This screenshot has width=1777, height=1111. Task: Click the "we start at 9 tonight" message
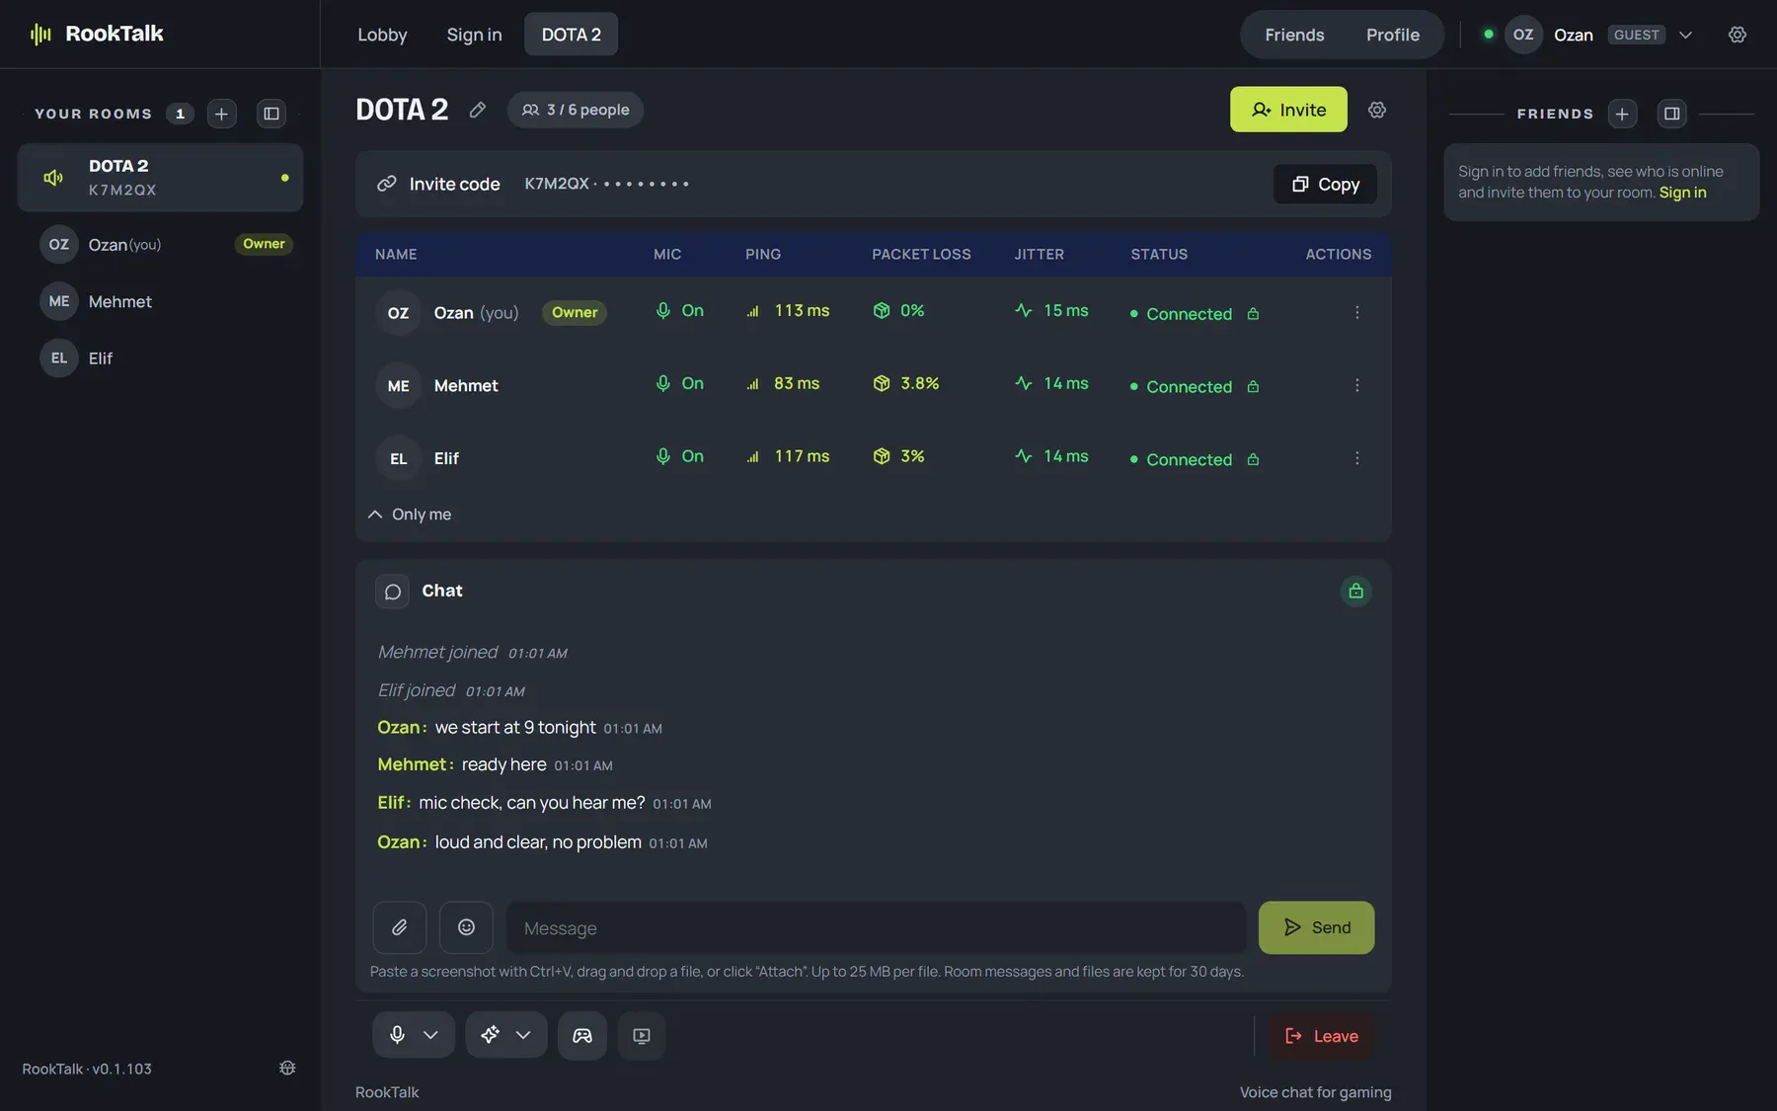(x=515, y=728)
